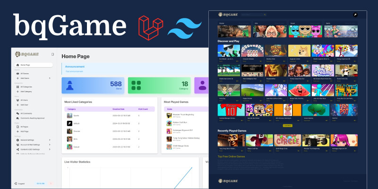Click the General Settings gear icon
The width and height of the screenshot is (378, 189).
pos(17,140)
